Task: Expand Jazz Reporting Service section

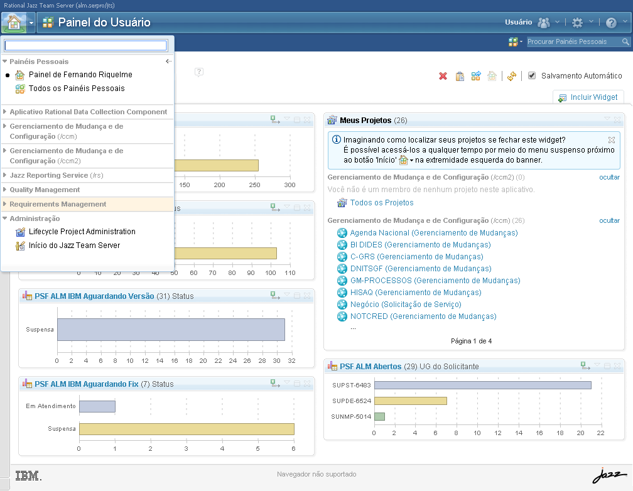Action: tap(5, 175)
